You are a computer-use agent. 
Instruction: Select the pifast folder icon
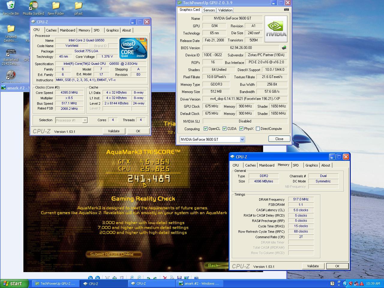coord(78,8)
